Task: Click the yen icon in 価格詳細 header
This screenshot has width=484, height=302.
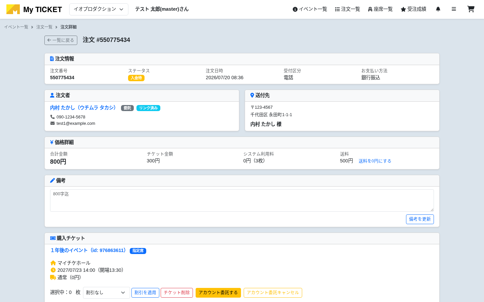Action: tap(52, 142)
